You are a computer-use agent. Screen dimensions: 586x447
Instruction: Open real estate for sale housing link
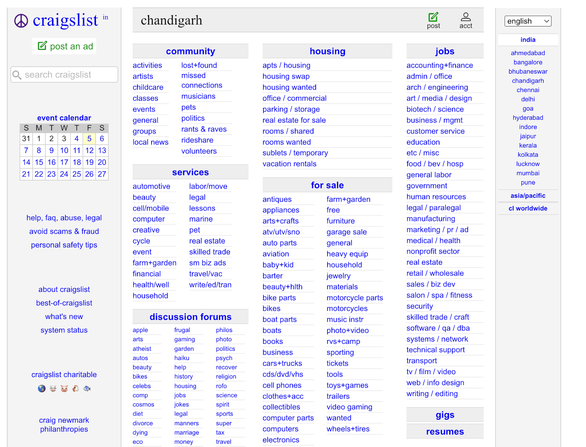[294, 120]
